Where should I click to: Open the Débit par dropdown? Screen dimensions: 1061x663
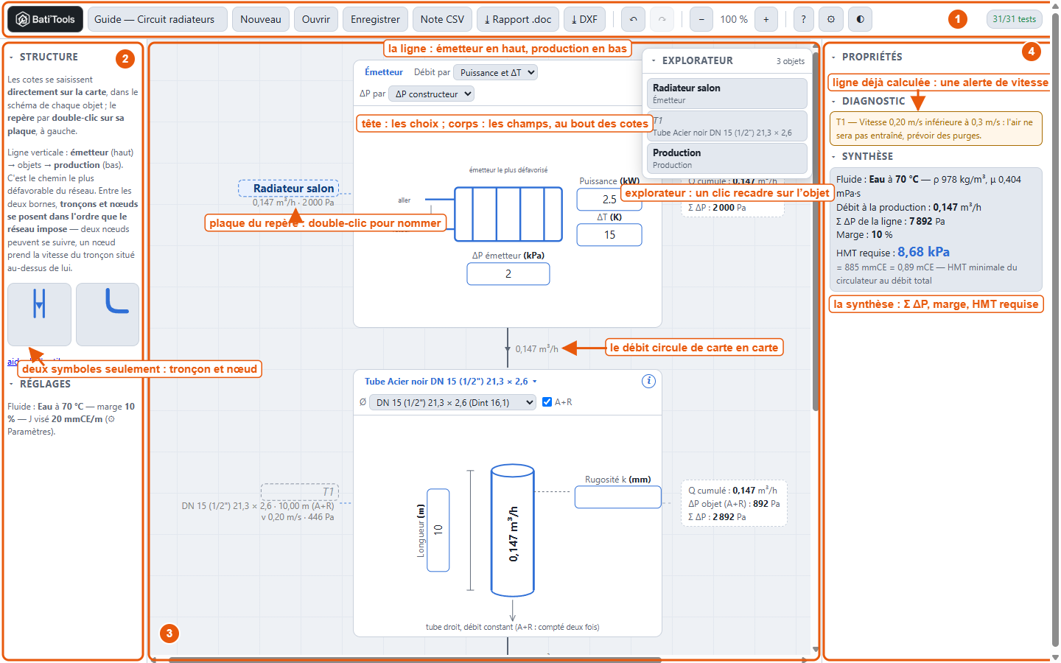(x=495, y=72)
